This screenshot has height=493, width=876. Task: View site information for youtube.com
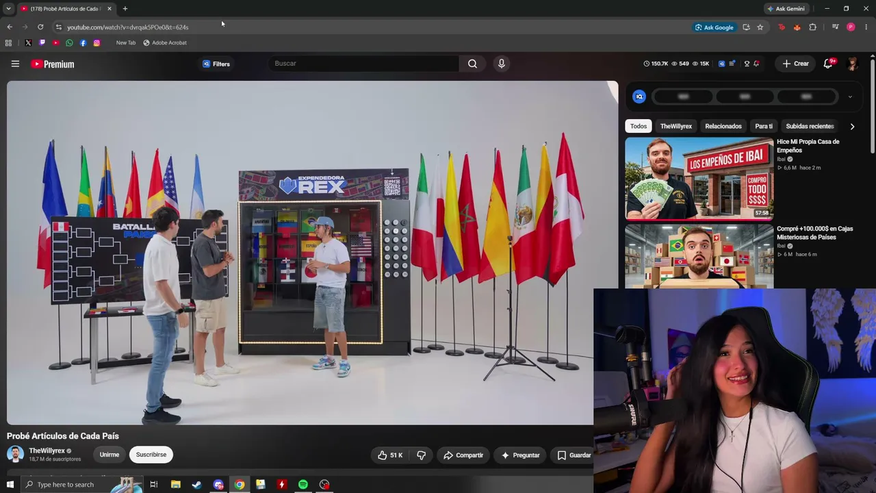click(x=58, y=27)
